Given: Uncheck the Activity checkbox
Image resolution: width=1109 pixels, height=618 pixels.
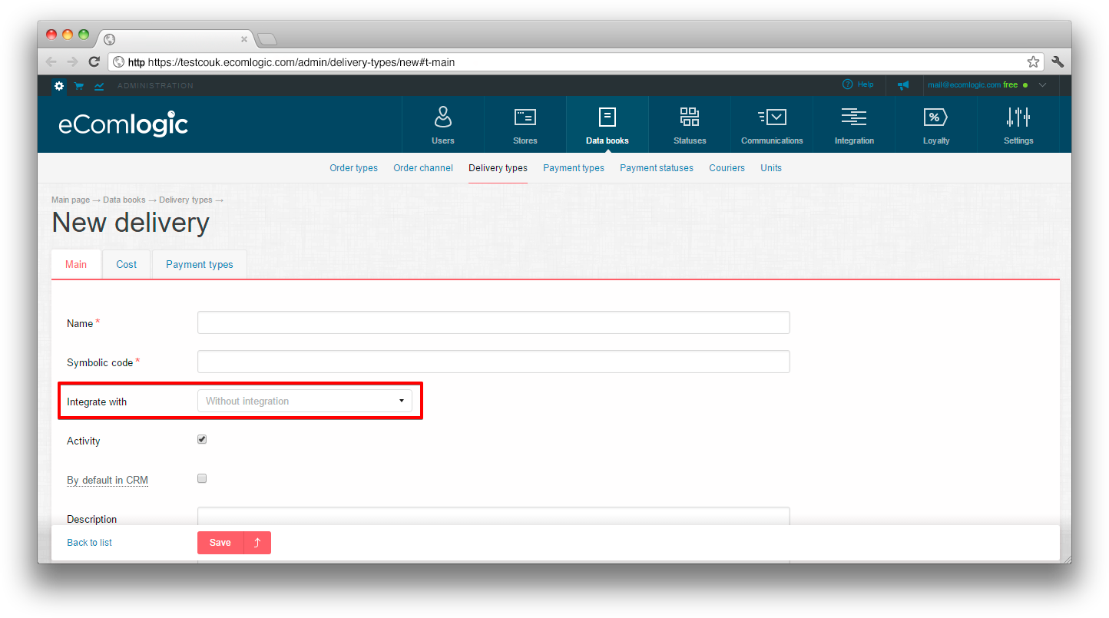Looking at the screenshot, I should pos(202,440).
